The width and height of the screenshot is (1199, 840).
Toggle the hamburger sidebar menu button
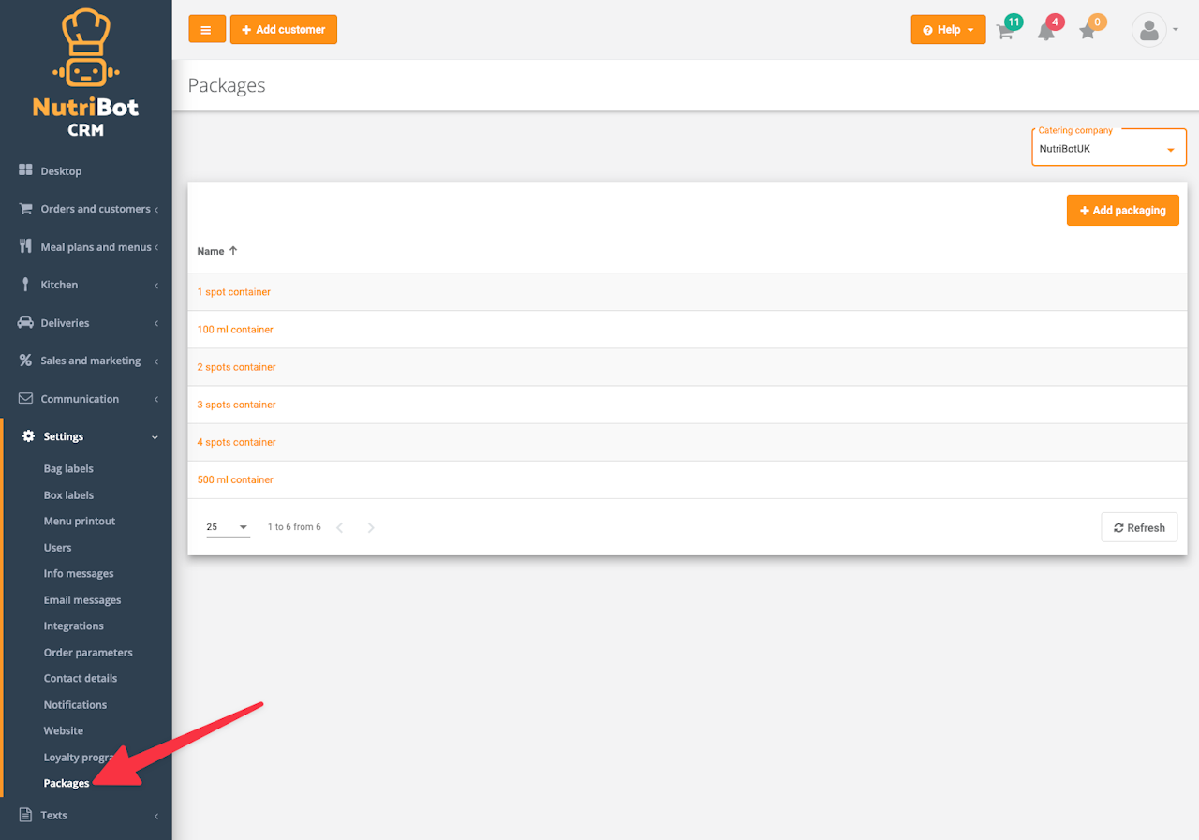[206, 29]
